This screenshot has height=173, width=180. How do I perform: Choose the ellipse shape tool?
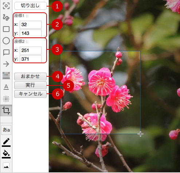(x=6, y=41)
